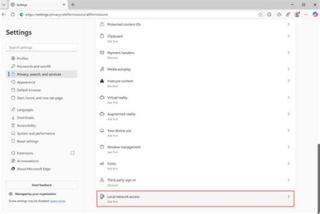Open a new tab with plus icon

73,4
